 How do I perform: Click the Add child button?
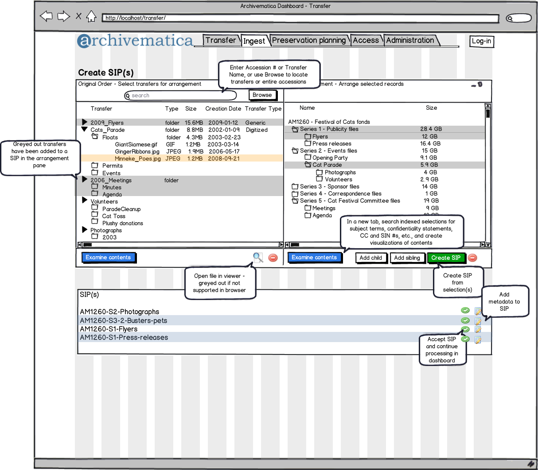[x=370, y=258]
